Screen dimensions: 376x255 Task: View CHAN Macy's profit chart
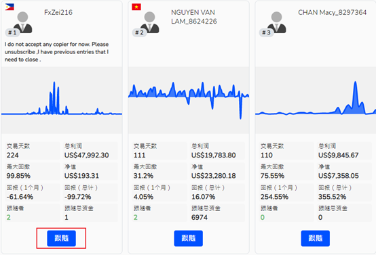point(316,100)
